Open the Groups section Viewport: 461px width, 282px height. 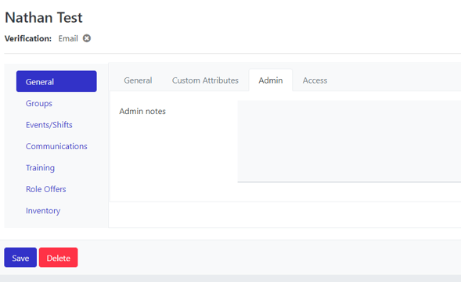[x=39, y=103]
